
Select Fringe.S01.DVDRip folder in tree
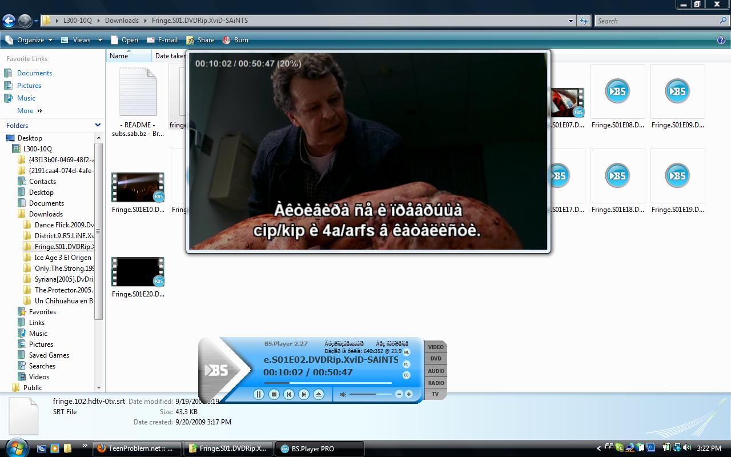click(x=63, y=247)
